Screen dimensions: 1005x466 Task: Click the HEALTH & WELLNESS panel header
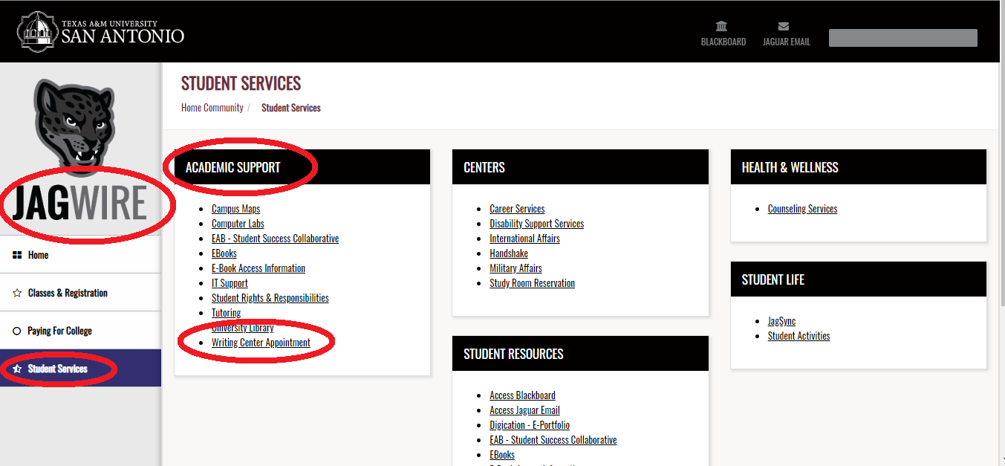(859, 167)
